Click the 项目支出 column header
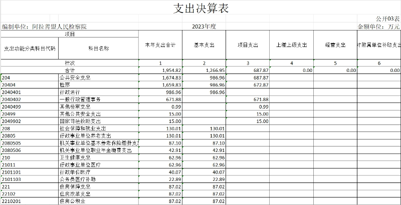 point(248,45)
